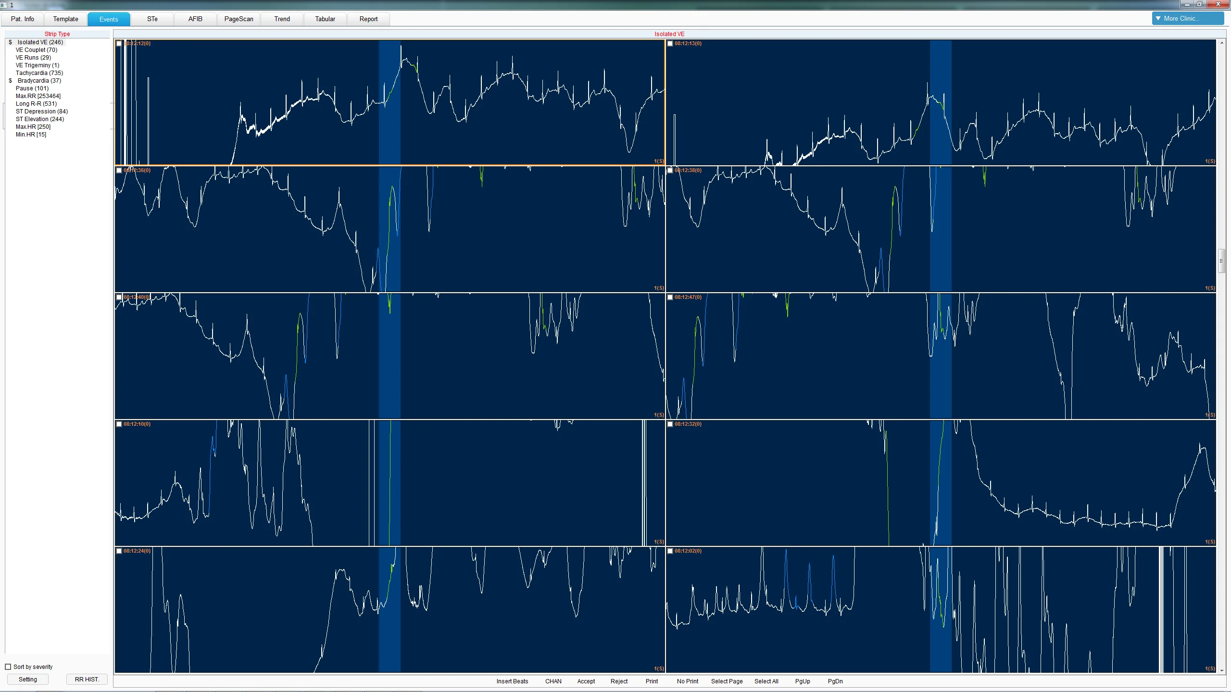Switch to the AFIB tab
Screen dimensions: 1231x692
[195, 19]
